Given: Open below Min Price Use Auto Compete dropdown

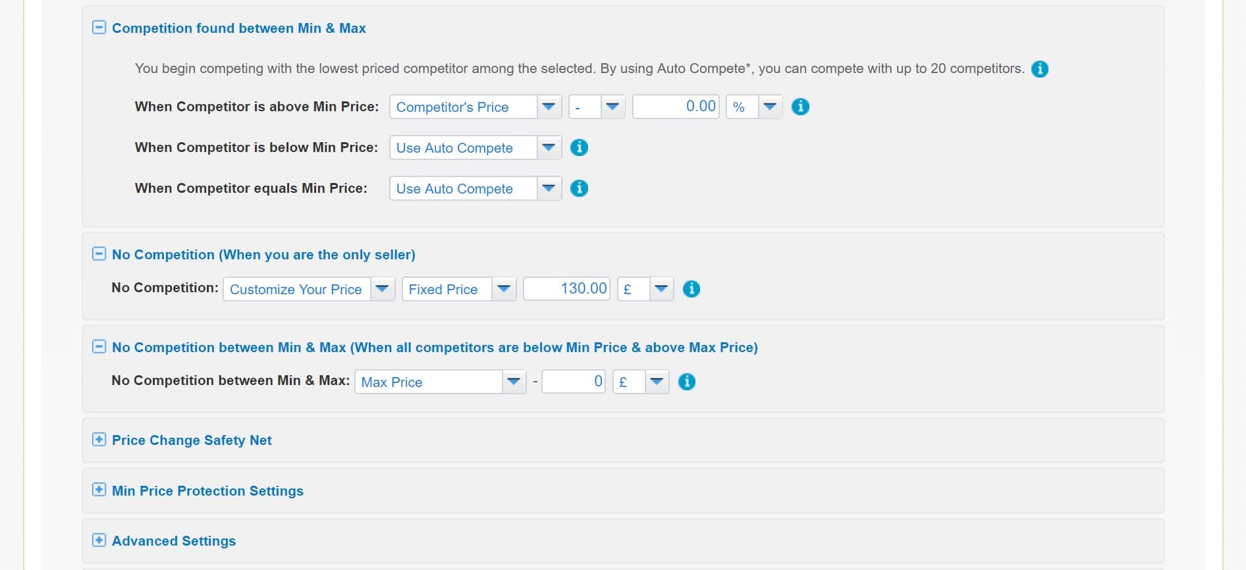Looking at the screenshot, I should pyautogui.click(x=475, y=147).
